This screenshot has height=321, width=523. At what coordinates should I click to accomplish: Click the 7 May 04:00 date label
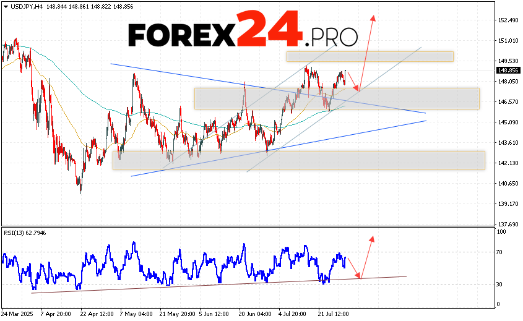137,314
